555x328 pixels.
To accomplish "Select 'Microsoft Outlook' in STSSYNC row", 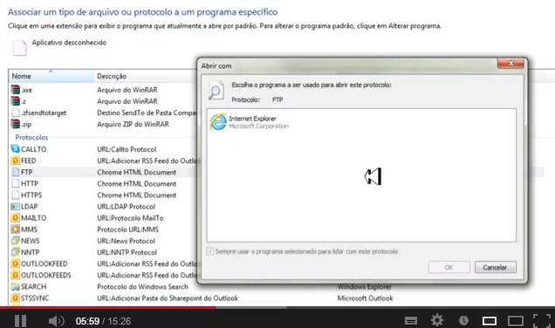I will (x=366, y=298).
